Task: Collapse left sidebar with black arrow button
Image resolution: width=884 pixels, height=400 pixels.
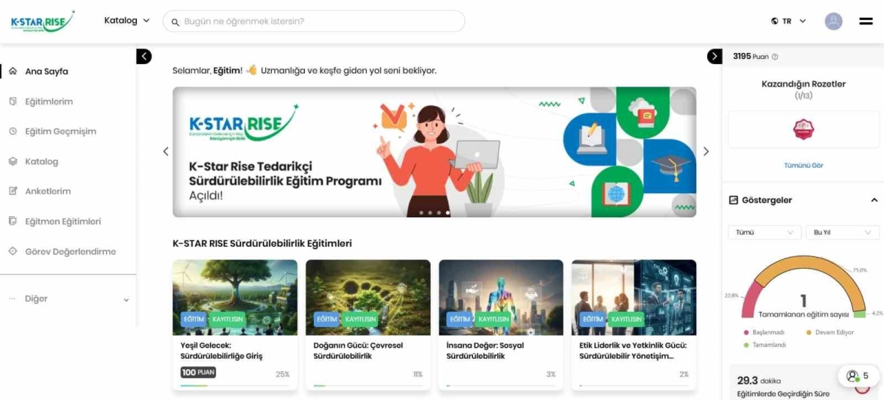Action: [144, 56]
